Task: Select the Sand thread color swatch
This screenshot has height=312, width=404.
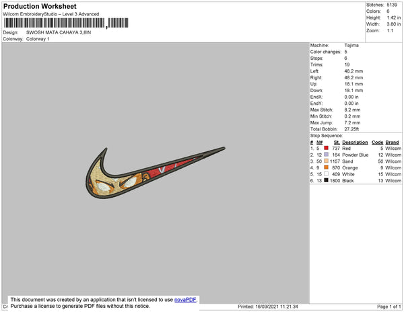Action: [326, 161]
